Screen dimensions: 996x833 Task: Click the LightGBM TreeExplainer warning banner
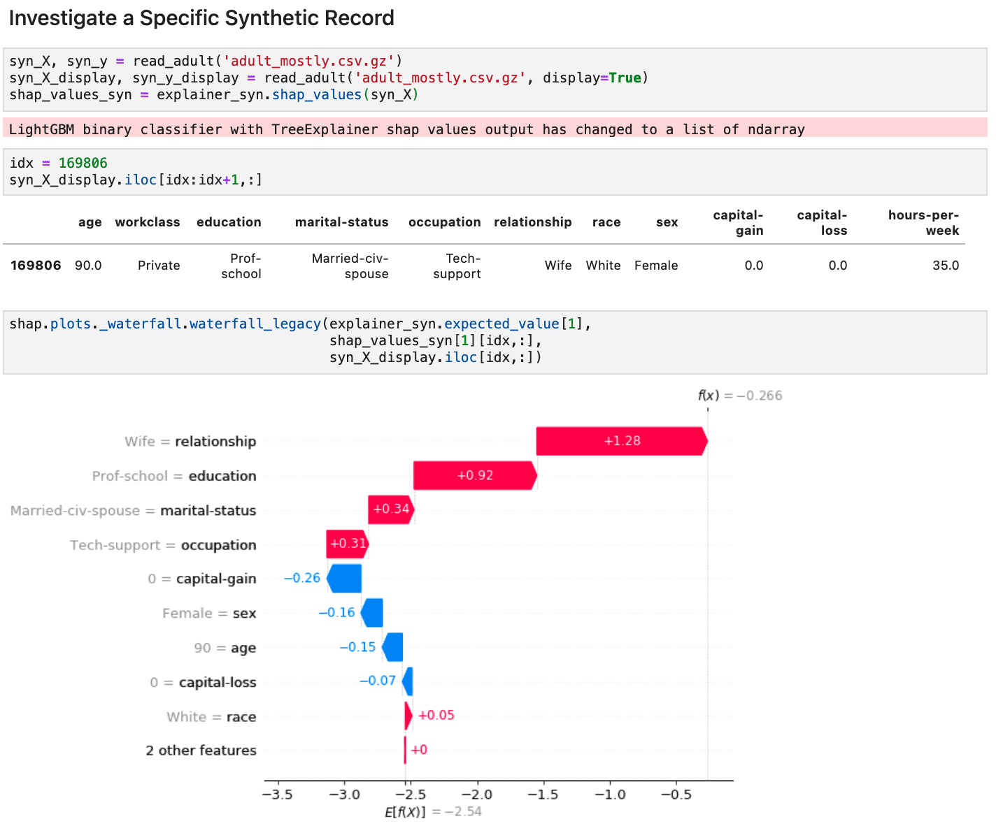click(406, 129)
